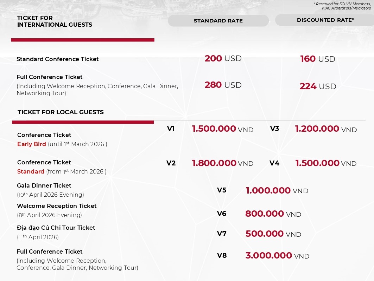
Task: Pick the V6 Welcome Reception code
Action: (x=222, y=214)
